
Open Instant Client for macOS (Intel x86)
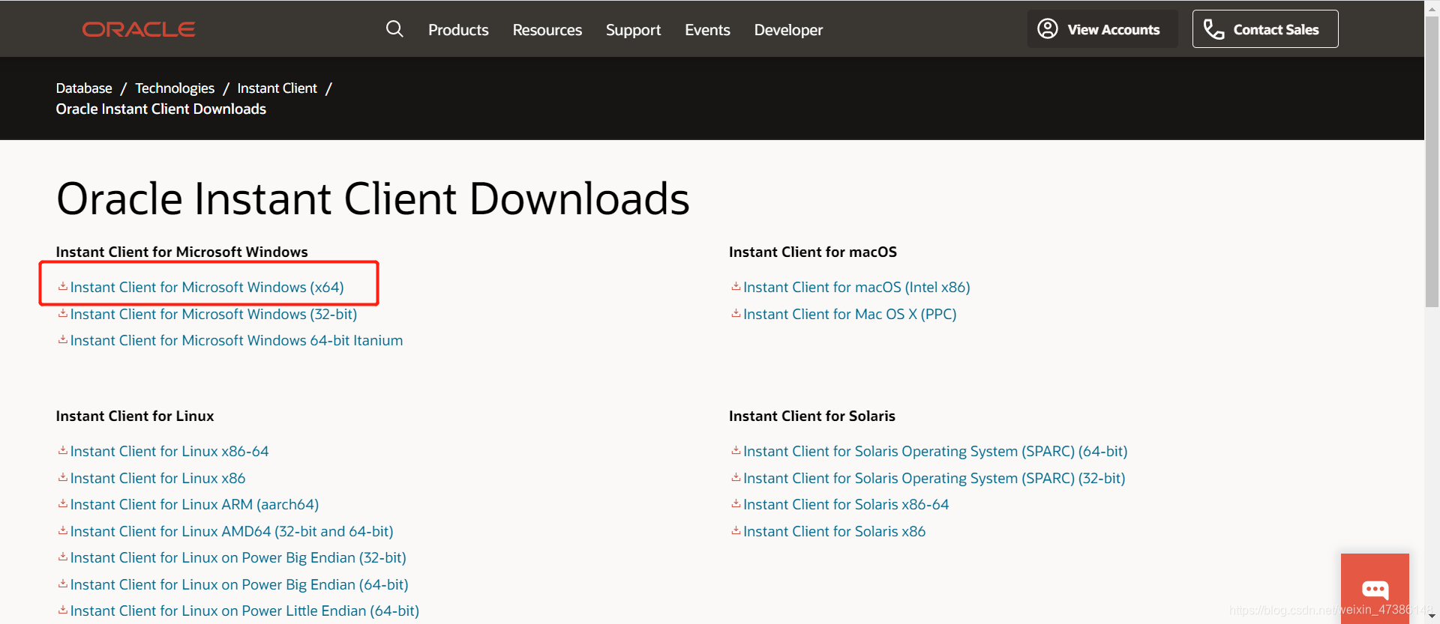(x=856, y=287)
